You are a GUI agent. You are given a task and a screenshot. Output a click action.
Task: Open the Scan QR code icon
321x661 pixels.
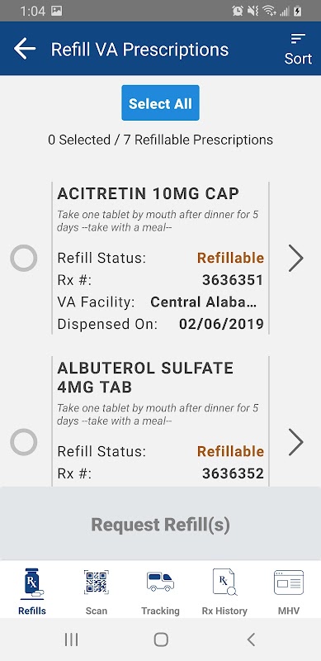point(96,583)
